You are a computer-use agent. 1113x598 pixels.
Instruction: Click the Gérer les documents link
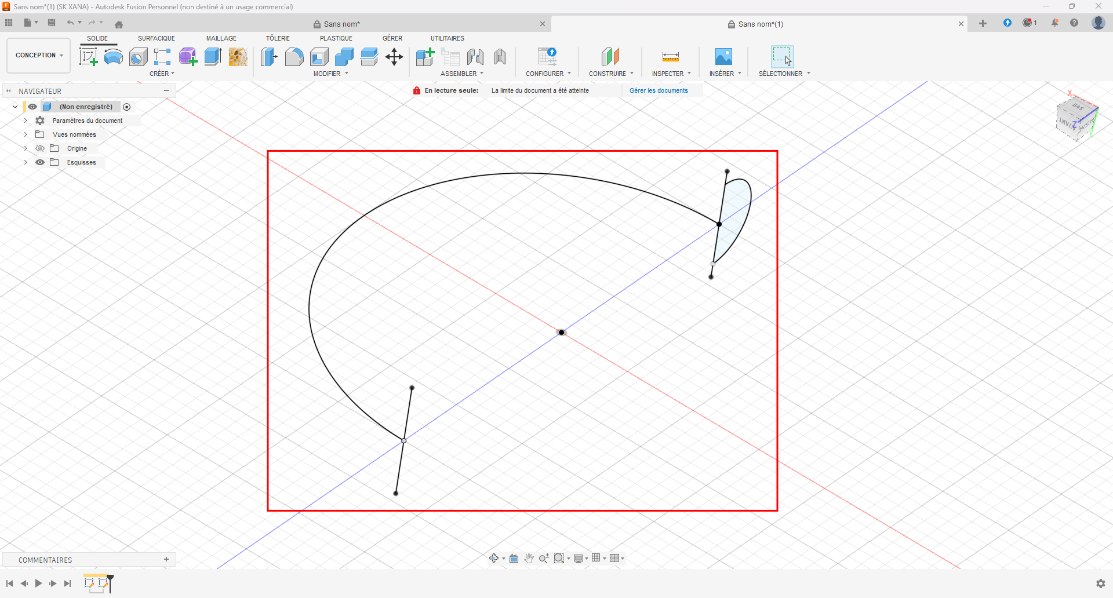click(x=659, y=90)
